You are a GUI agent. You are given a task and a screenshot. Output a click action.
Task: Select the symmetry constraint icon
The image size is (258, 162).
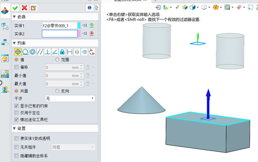coord(84,52)
